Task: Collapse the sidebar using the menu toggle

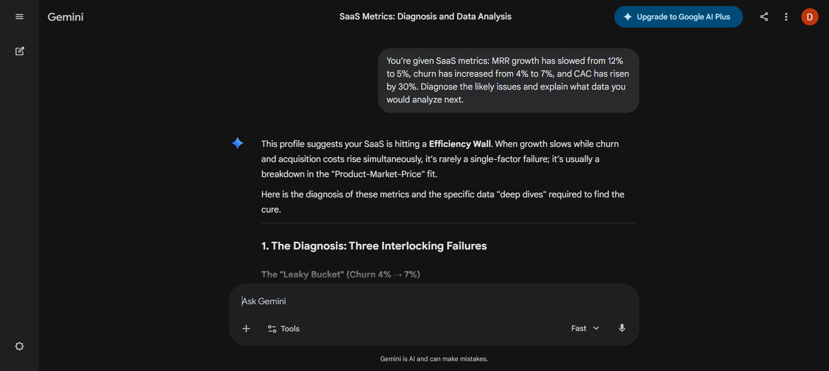Action: (19, 16)
